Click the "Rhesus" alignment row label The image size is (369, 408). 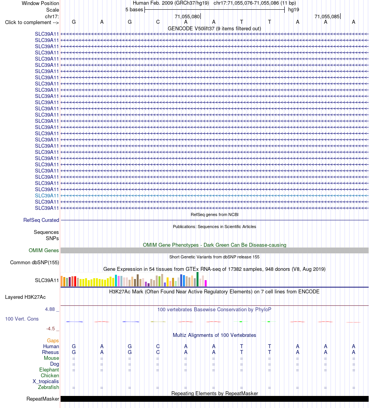pos(50,352)
